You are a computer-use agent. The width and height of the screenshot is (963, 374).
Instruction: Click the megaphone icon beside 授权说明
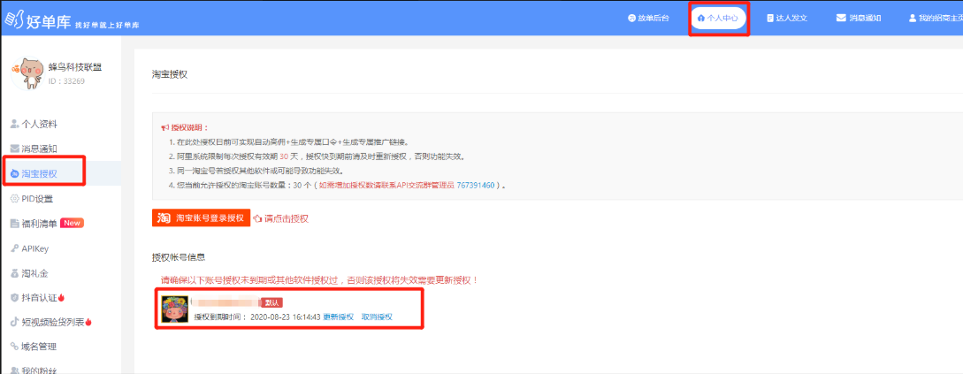tap(164, 127)
